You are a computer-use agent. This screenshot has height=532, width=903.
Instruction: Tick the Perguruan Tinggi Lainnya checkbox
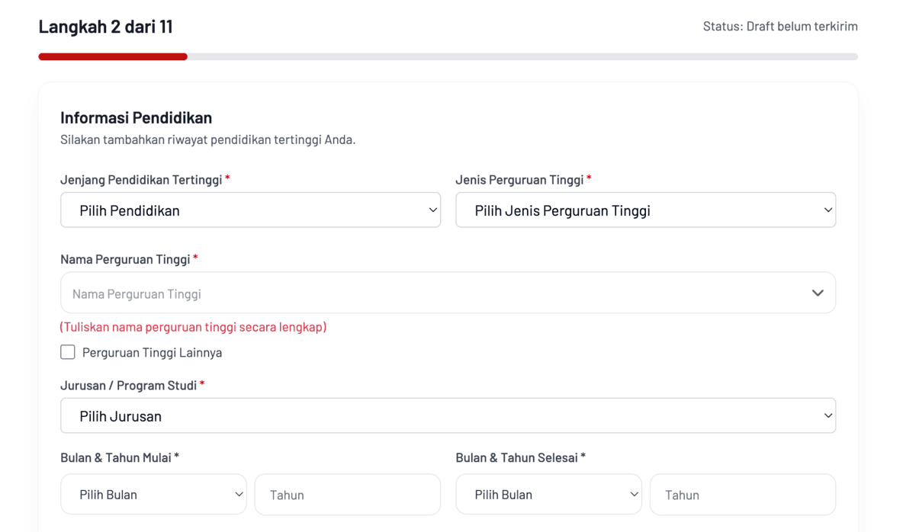(x=68, y=352)
